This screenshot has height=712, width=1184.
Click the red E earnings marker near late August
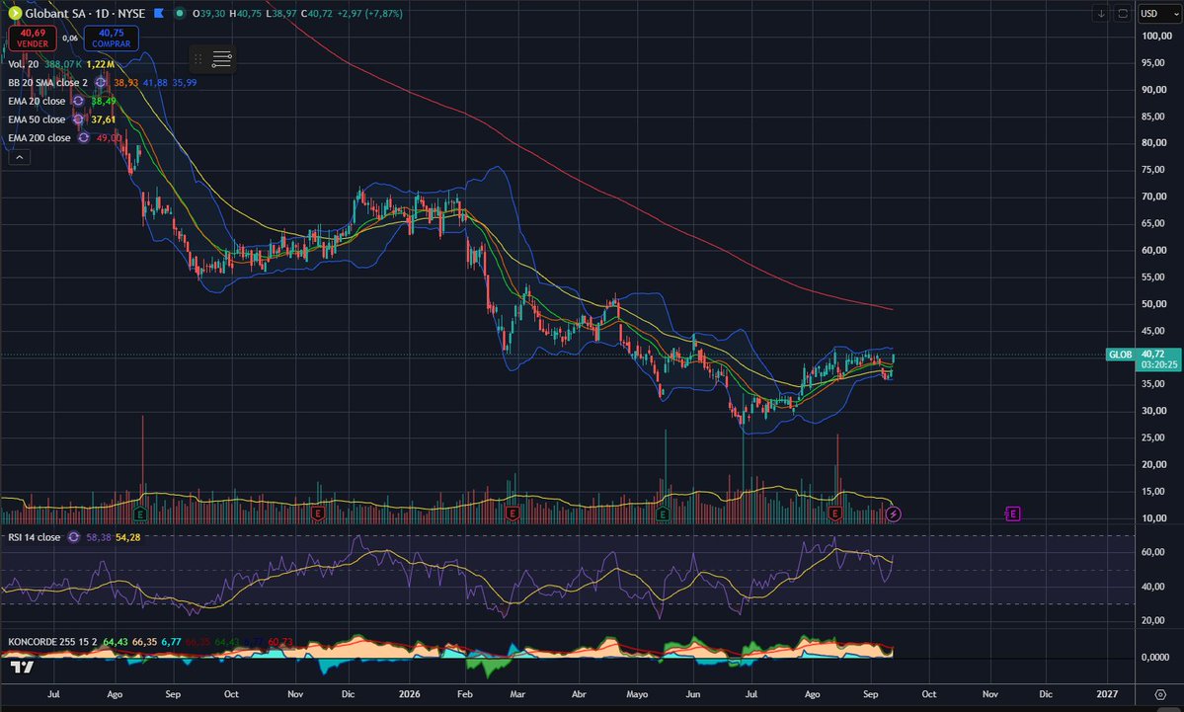click(835, 514)
